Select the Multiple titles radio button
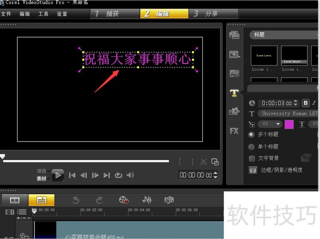 (252, 135)
